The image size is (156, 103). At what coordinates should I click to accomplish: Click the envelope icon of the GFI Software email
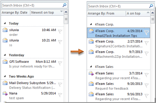click(5, 62)
